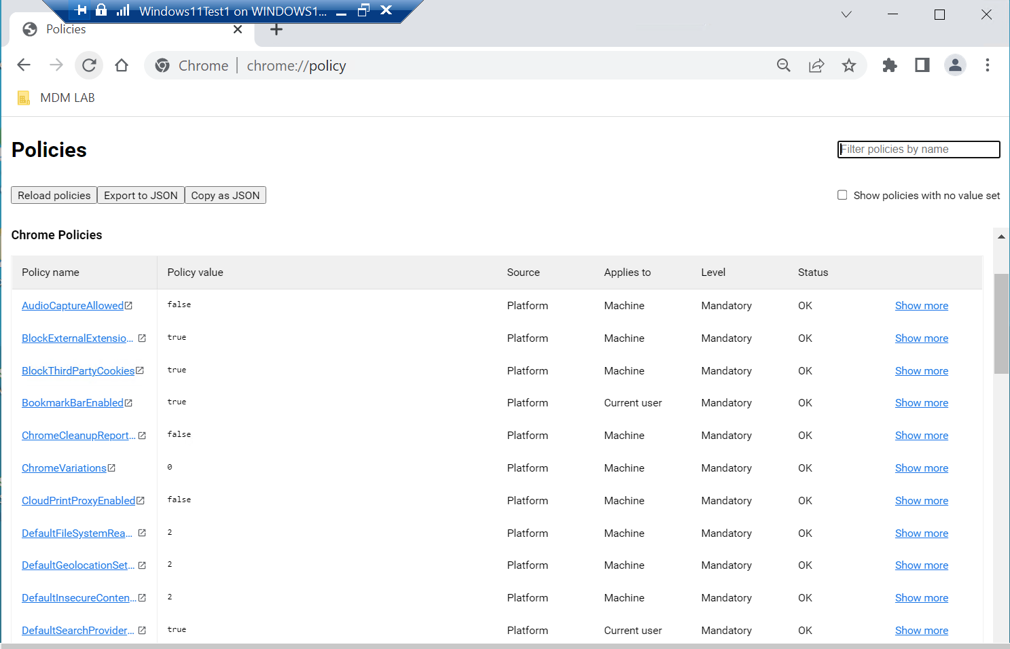Screen dimensions: 1010x649
Task: Focus the Filter policies by name field
Action: [919, 150]
